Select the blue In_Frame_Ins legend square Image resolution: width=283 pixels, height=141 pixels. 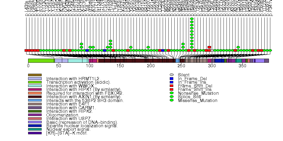(171, 82)
